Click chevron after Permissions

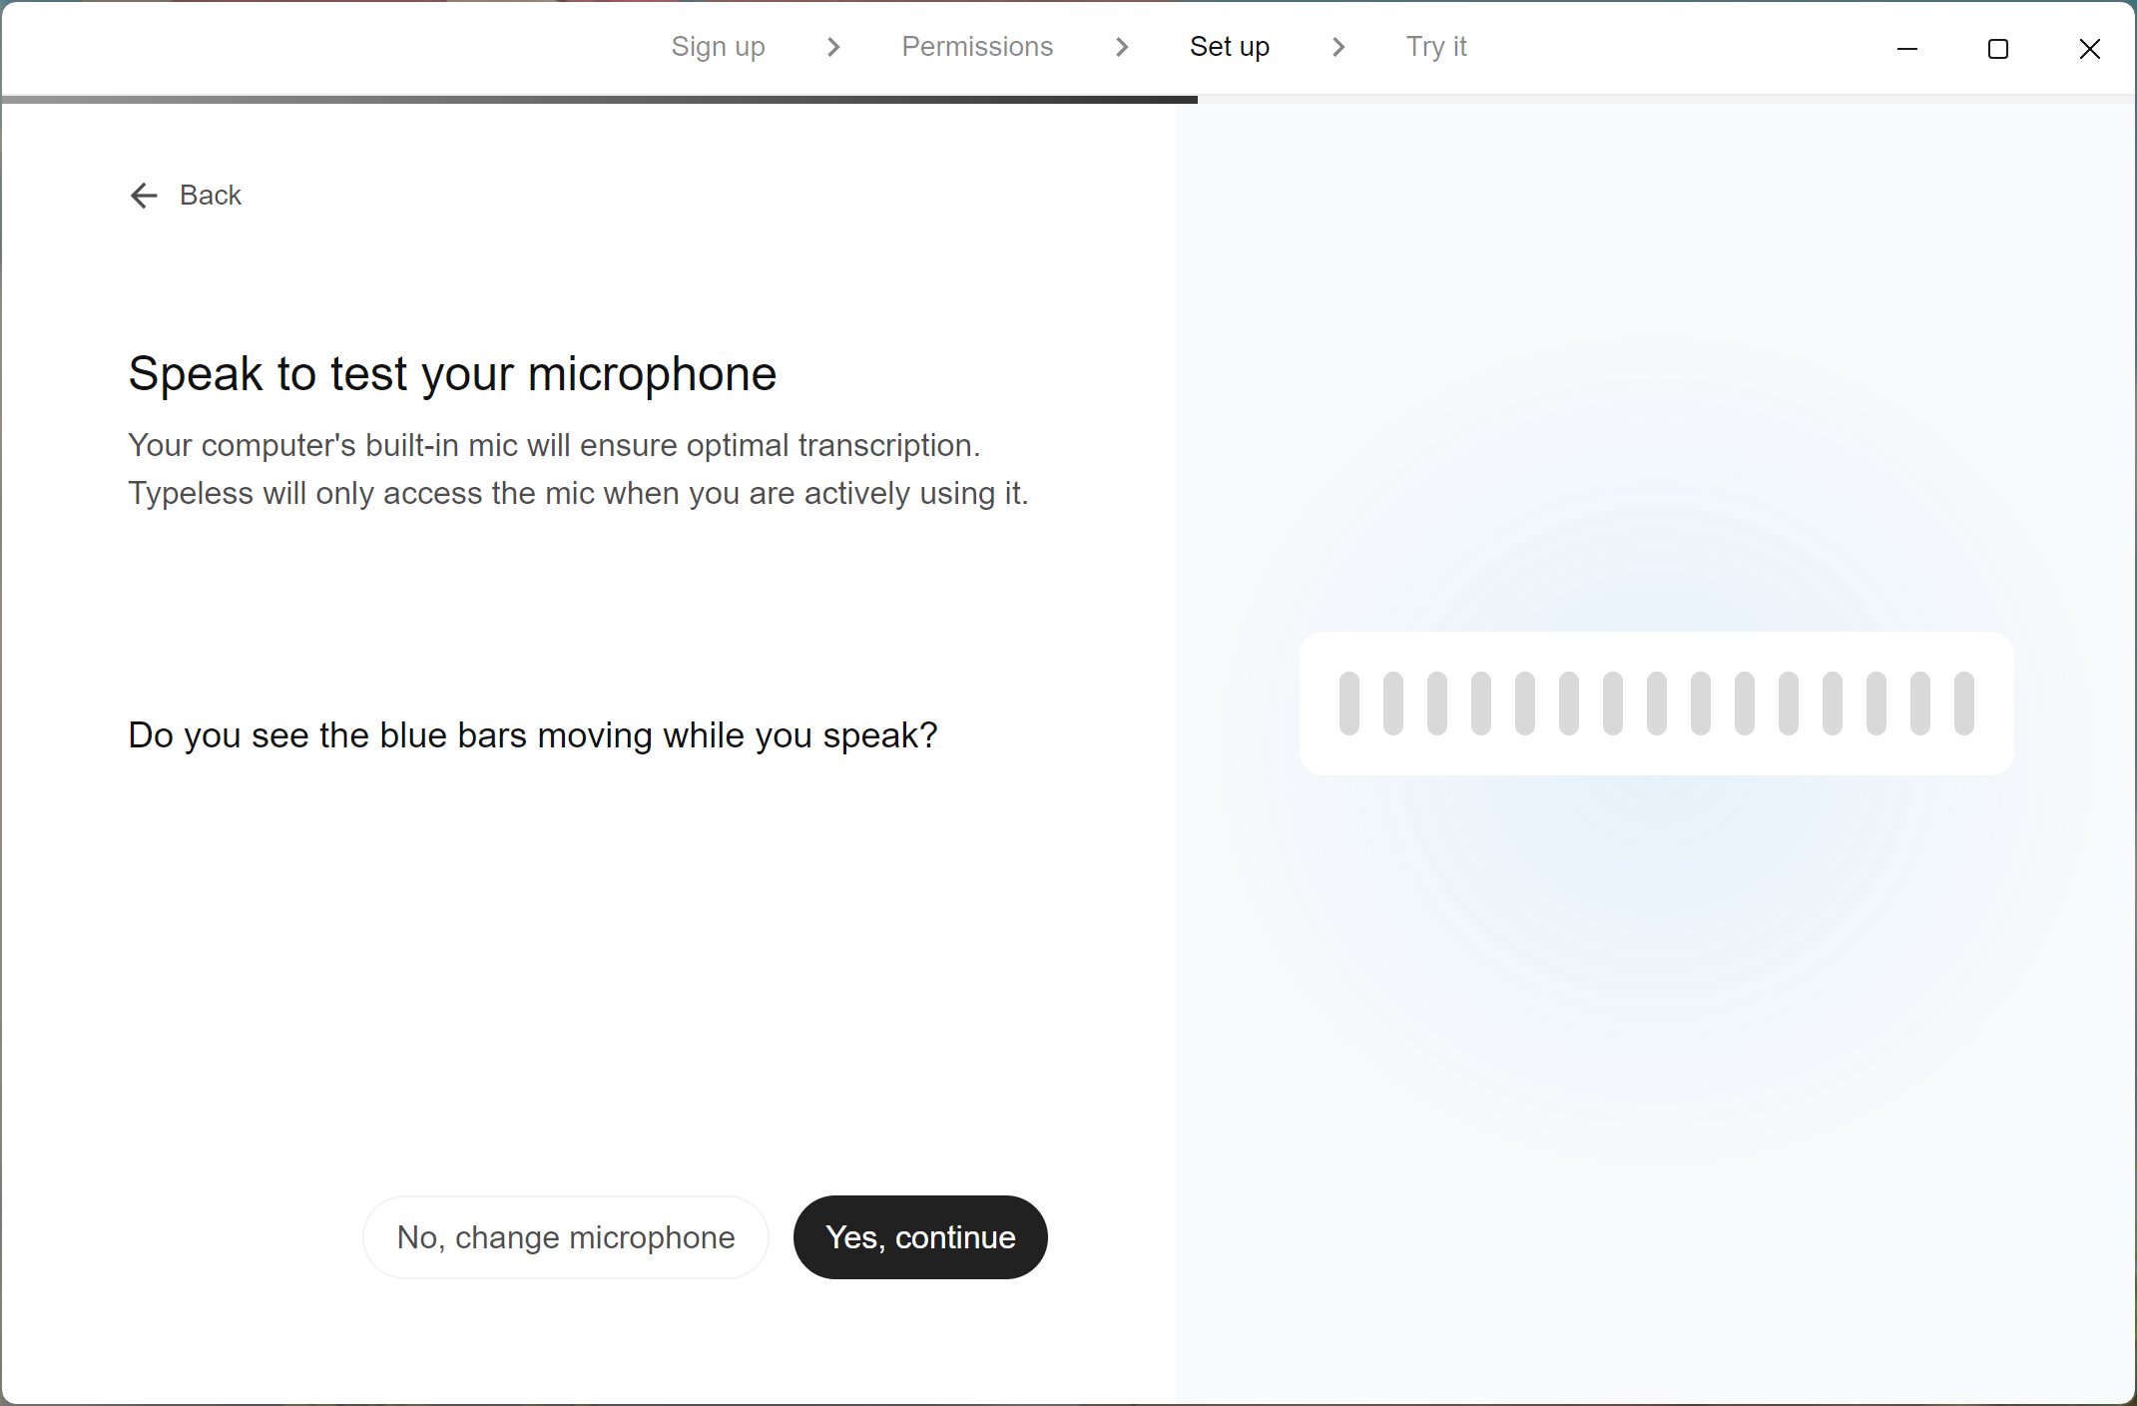click(x=1121, y=47)
